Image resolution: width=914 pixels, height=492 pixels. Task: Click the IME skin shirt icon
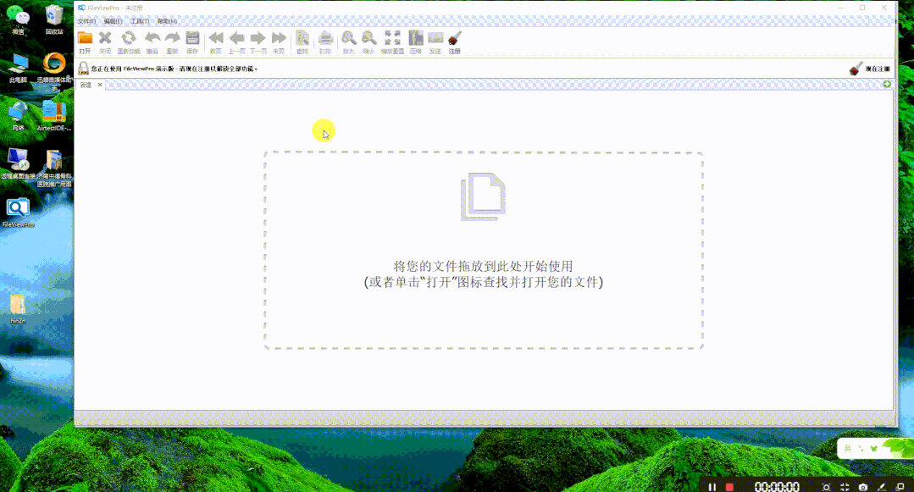pyautogui.click(x=874, y=448)
